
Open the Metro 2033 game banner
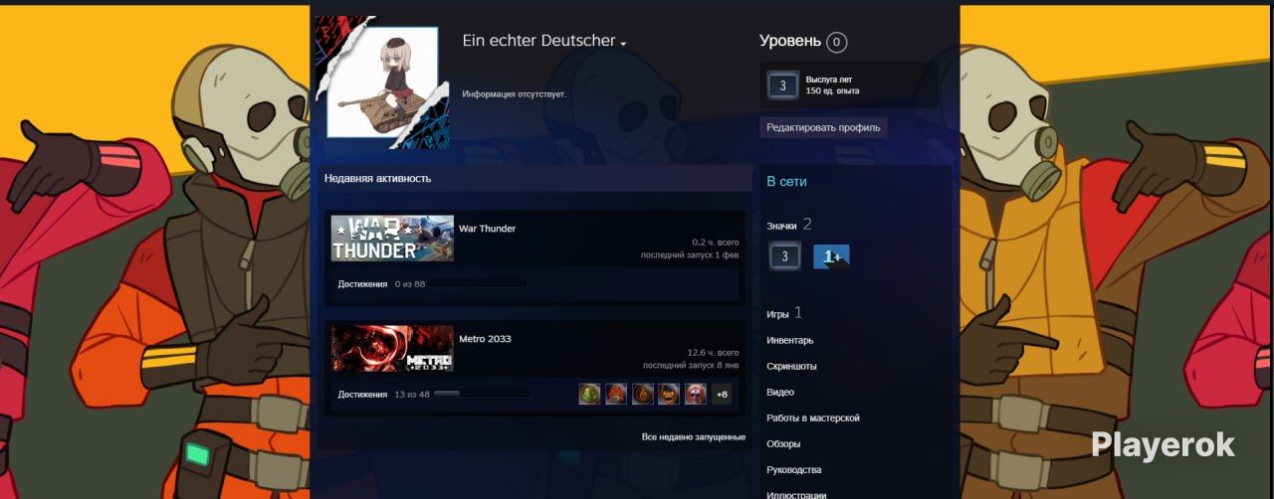pyautogui.click(x=392, y=349)
